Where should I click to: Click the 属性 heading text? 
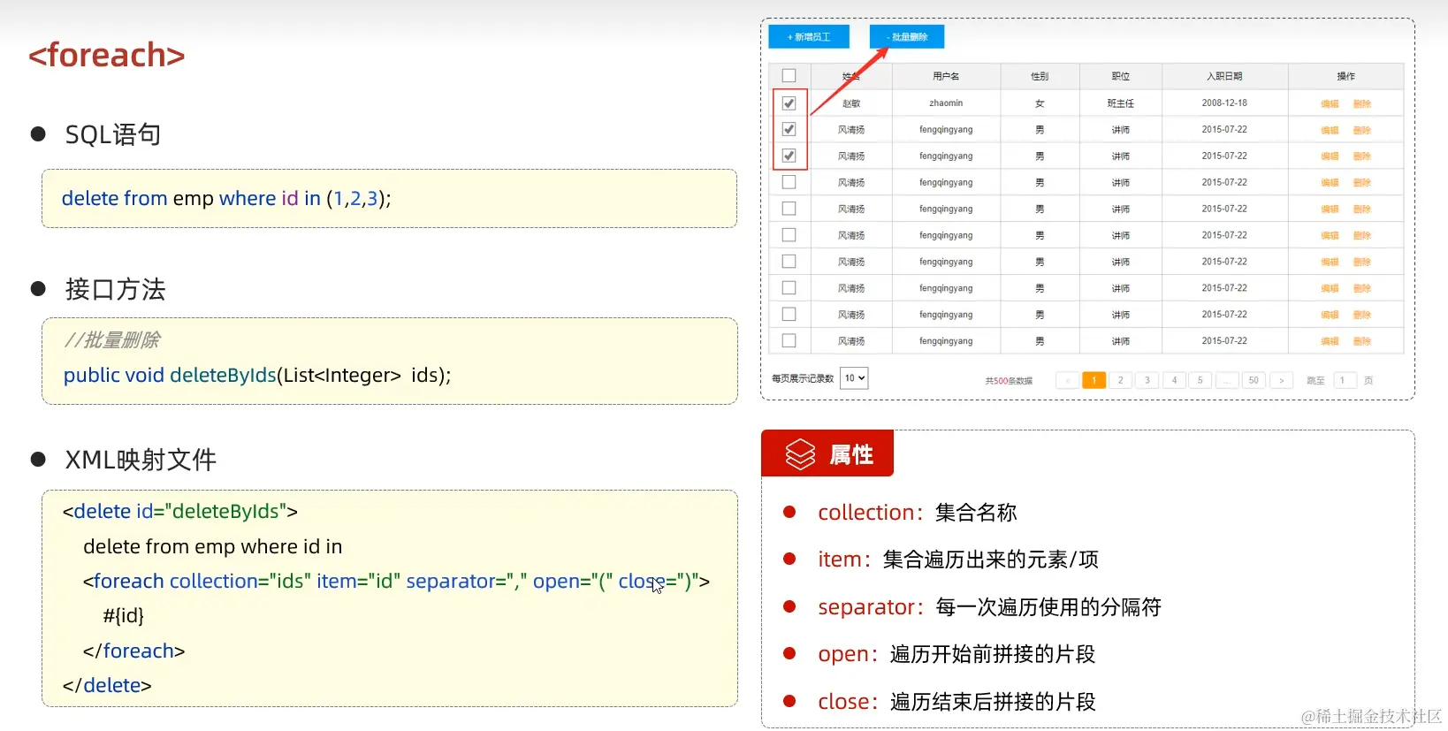click(x=851, y=454)
